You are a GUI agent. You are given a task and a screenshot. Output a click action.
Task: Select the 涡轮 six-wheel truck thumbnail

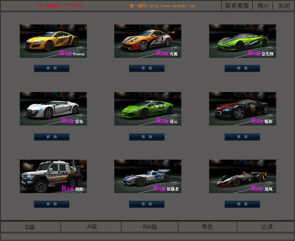tap(53, 176)
